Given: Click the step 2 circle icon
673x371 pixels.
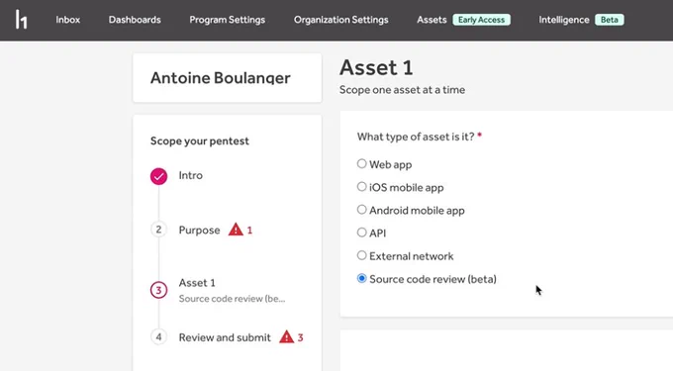Looking at the screenshot, I should 158,230.
